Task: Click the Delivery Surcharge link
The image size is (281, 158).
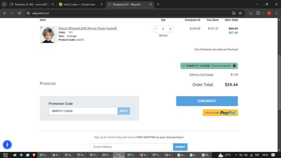Action: click(x=202, y=75)
